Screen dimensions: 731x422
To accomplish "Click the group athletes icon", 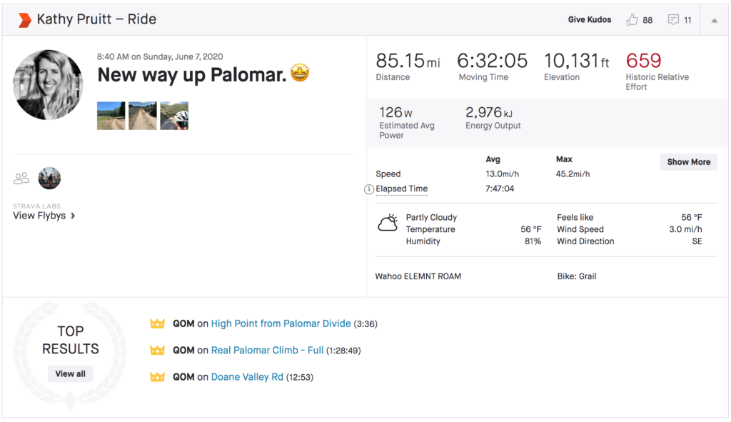I will coord(21,178).
